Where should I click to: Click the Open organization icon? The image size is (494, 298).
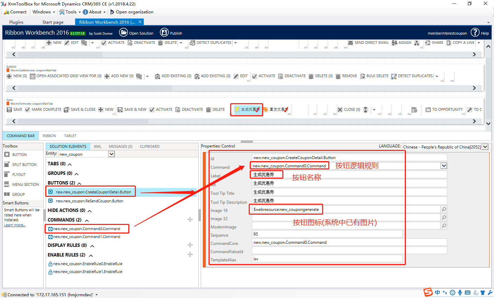[112, 12]
